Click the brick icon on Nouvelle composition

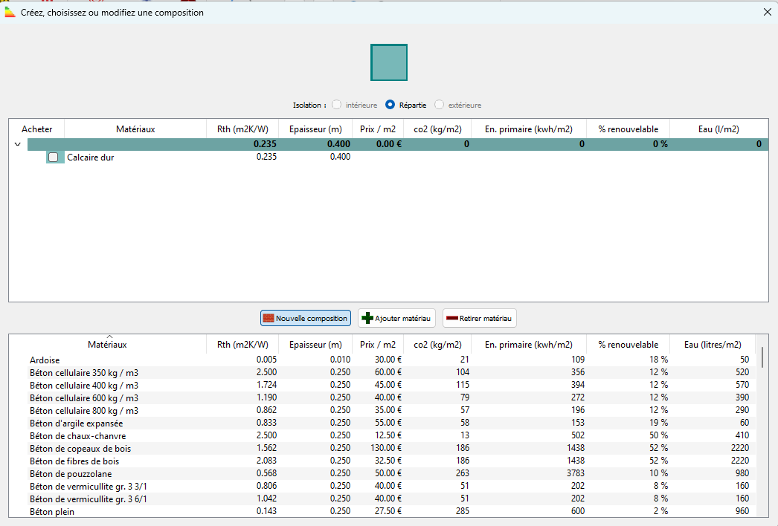point(269,319)
